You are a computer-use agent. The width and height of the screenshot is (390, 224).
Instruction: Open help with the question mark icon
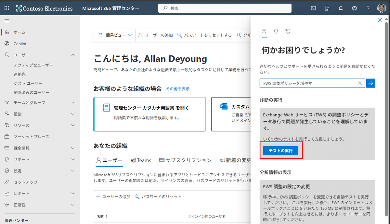[x=368, y=8]
